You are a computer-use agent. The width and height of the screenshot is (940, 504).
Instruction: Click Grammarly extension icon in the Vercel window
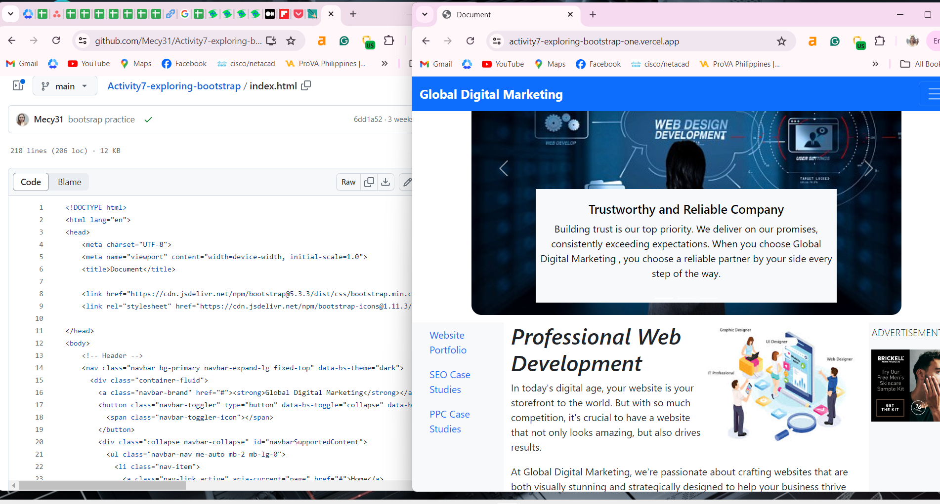[835, 41]
